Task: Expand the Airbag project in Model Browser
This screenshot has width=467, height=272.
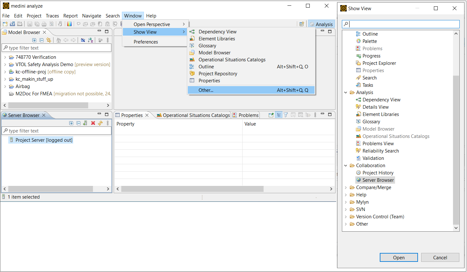Action: [x=5, y=86]
